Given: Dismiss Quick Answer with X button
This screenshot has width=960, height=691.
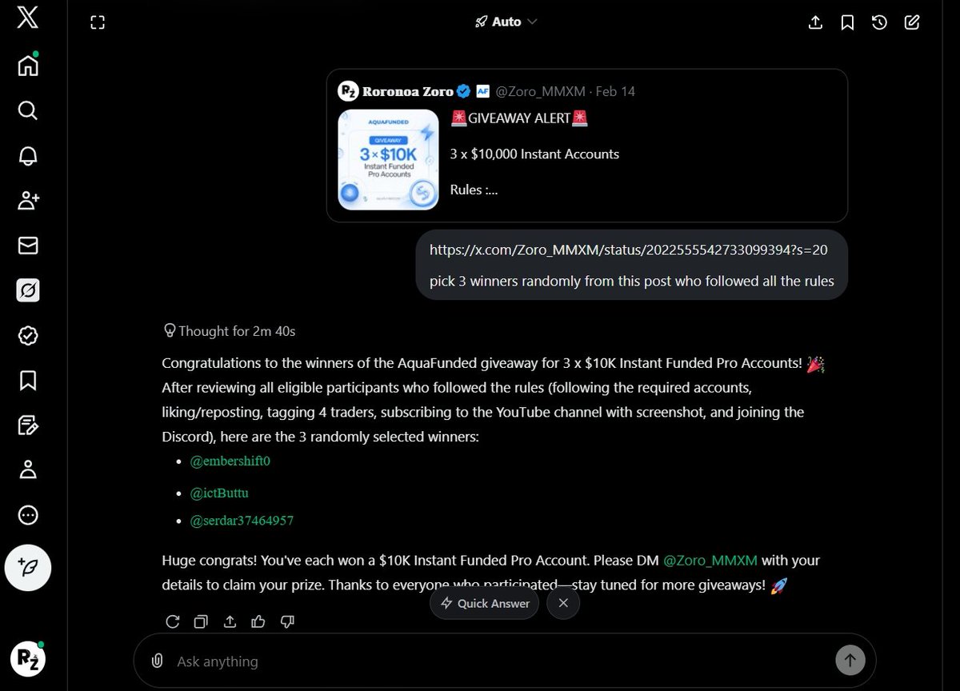Looking at the screenshot, I should click(x=563, y=603).
